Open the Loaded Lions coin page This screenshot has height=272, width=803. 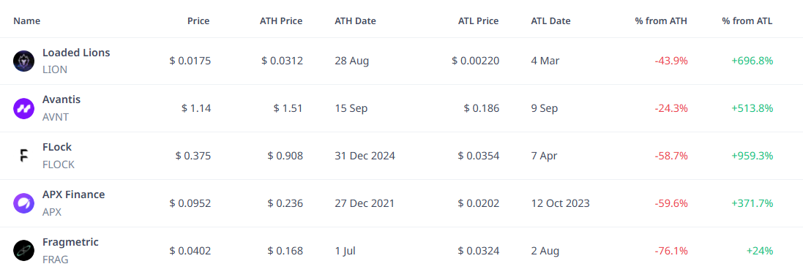coord(76,53)
